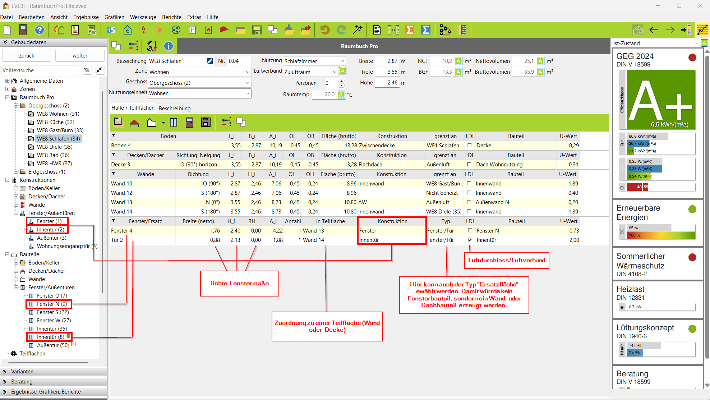This screenshot has height=400, width=710.
Task: Click the weiter button
Action: pyautogui.click(x=80, y=56)
